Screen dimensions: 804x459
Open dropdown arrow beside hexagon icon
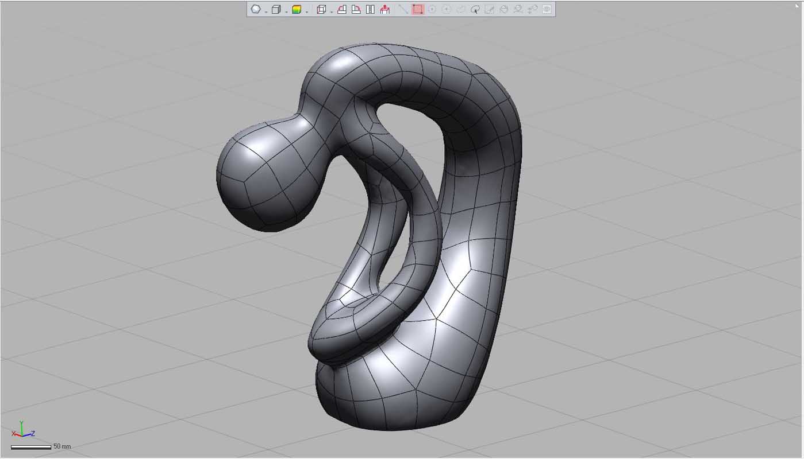click(x=266, y=11)
